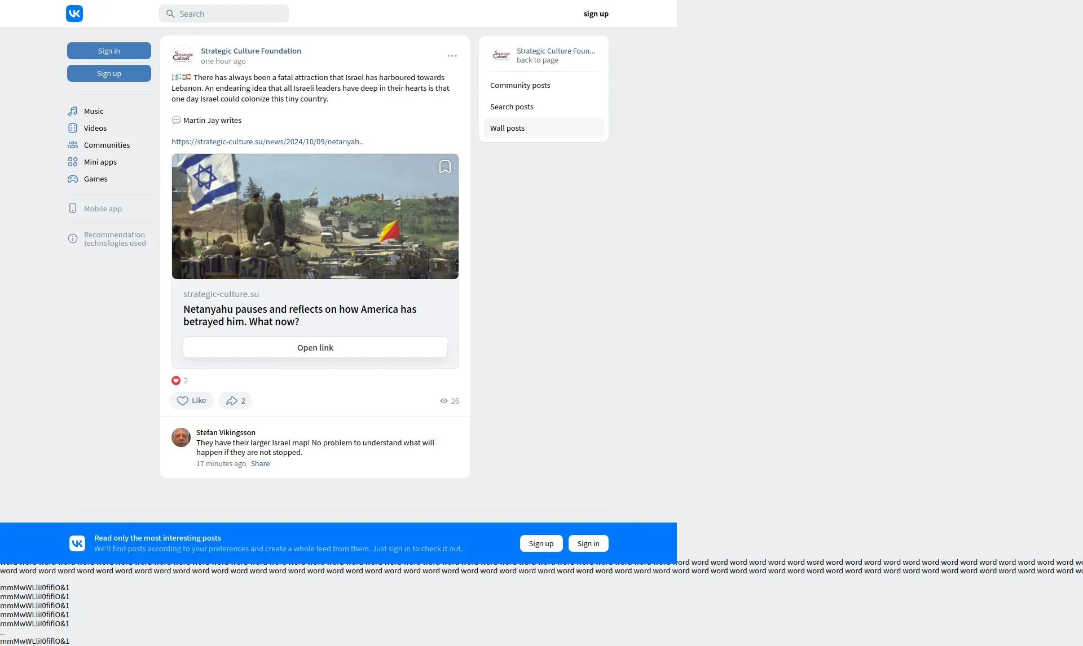Open the strategic-culture.su article URL link

coord(267,141)
